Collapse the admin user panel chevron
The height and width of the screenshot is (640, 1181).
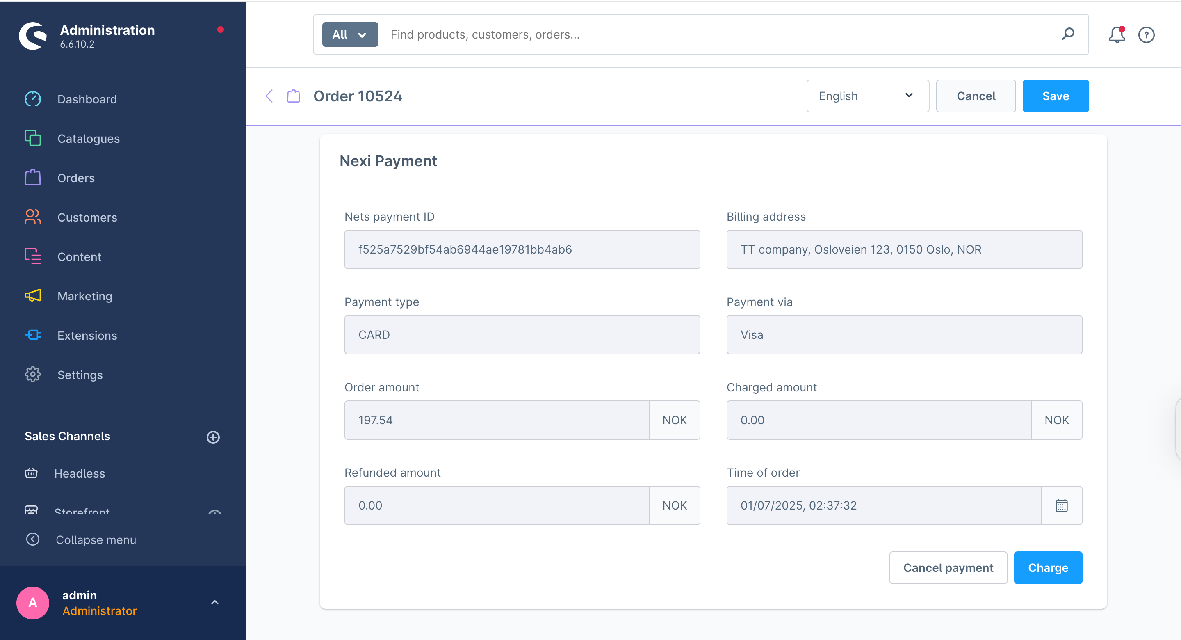pyautogui.click(x=214, y=602)
